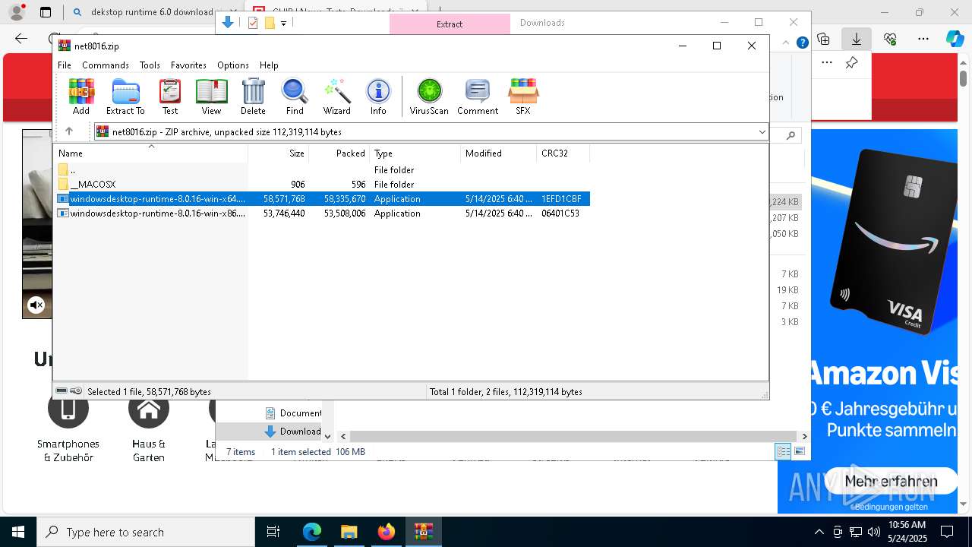Open the Copilot icon in Edge
Viewport: 972px width, 547px height.
pos(955,39)
